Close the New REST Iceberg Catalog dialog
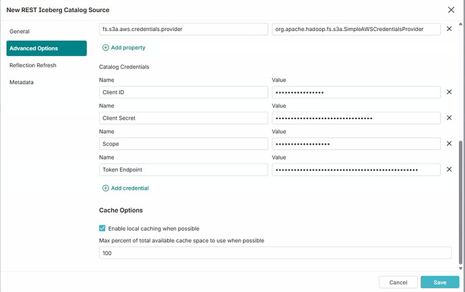 451,9
